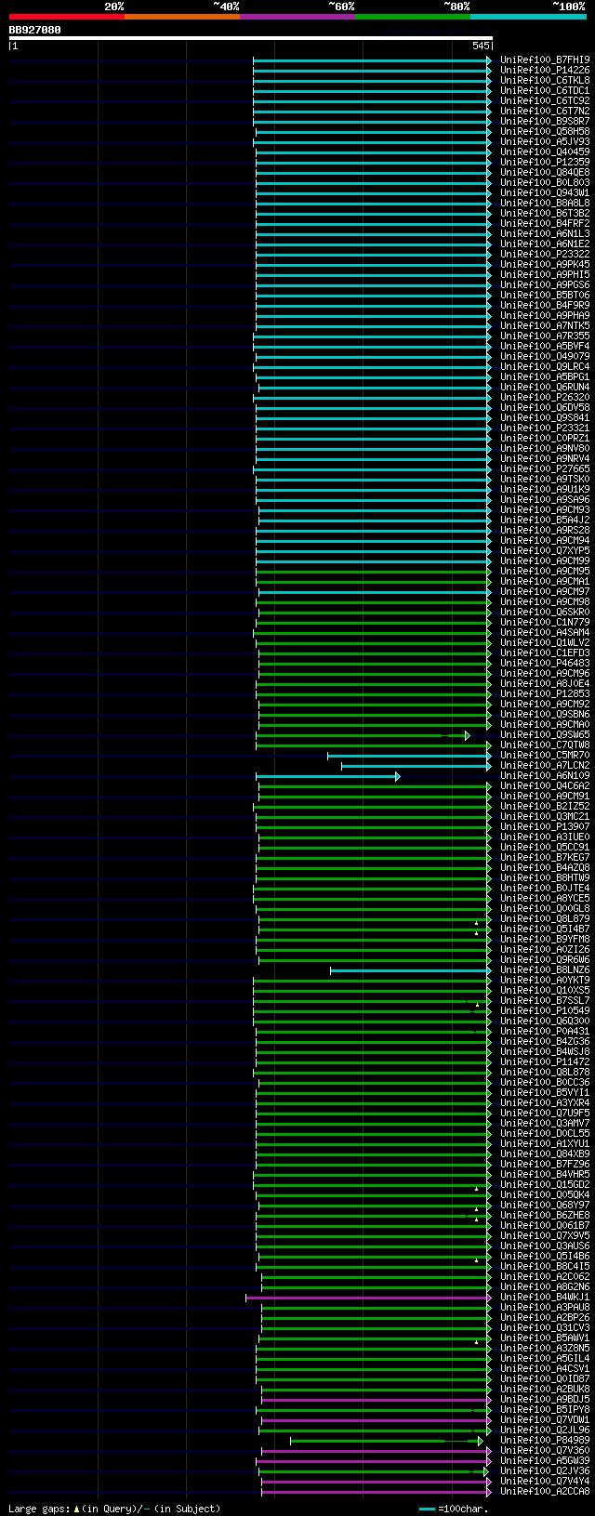
Task: Click the short green bar for UniRef100_P84989
Action: (x=387, y=1441)
